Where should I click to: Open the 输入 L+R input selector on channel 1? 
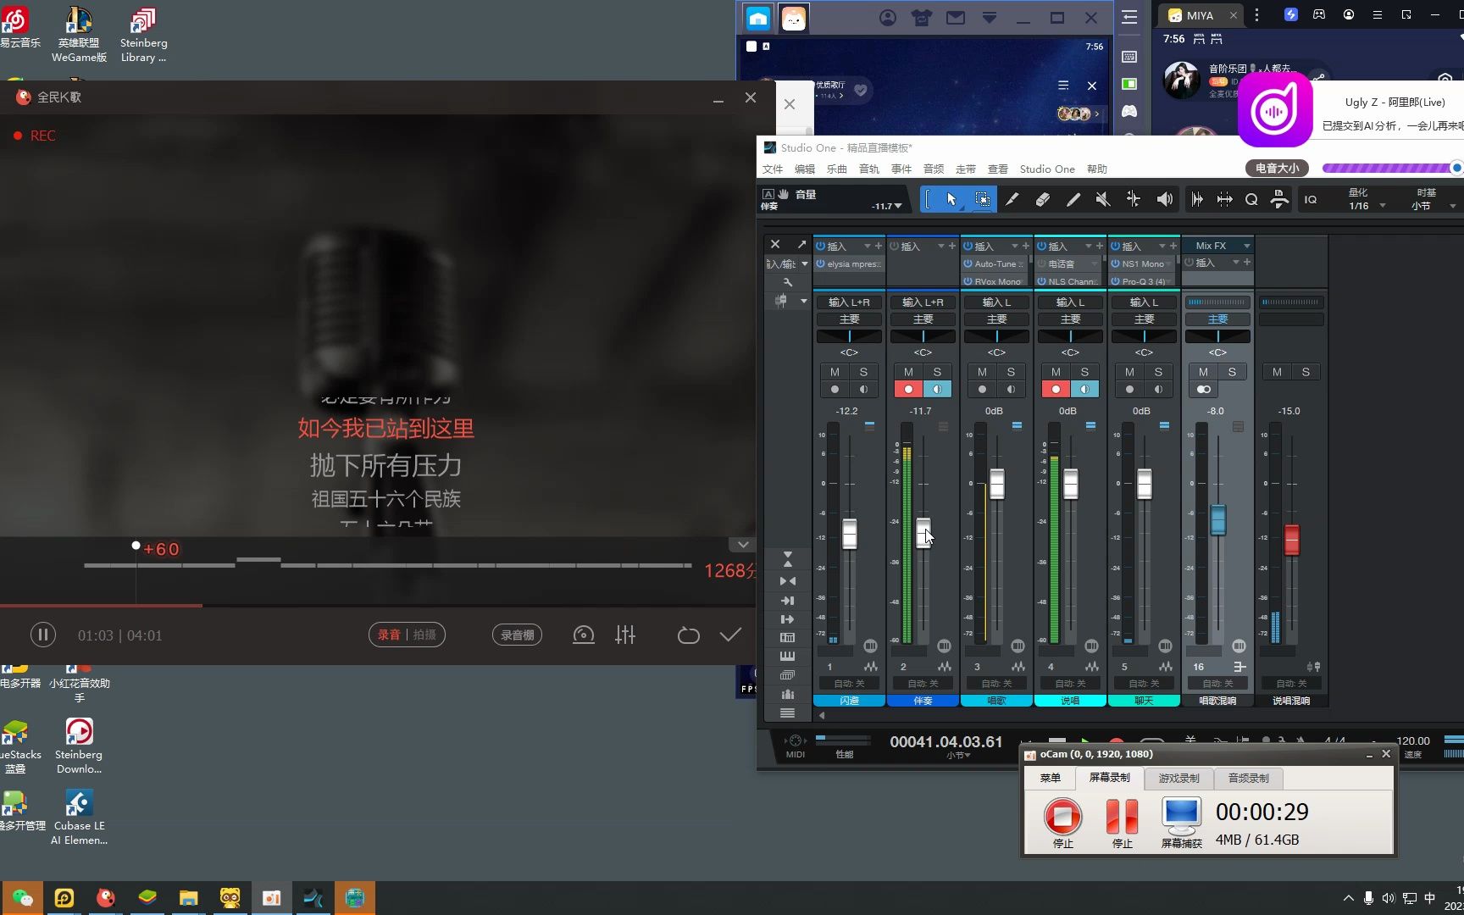[x=849, y=302]
